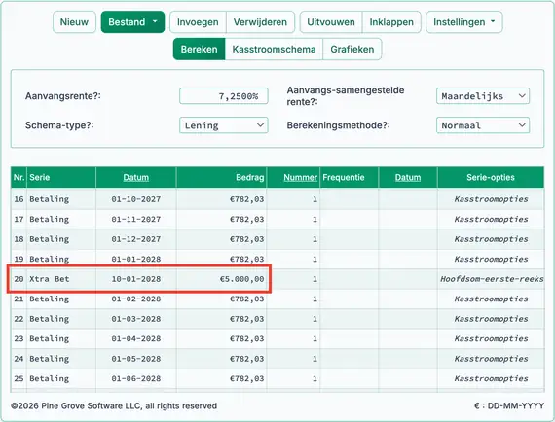Click the €5.000,00 amount cell
The width and height of the screenshot is (555, 422).
coord(221,279)
